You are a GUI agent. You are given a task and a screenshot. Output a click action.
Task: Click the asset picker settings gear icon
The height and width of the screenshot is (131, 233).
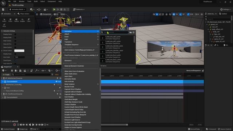[134, 32]
